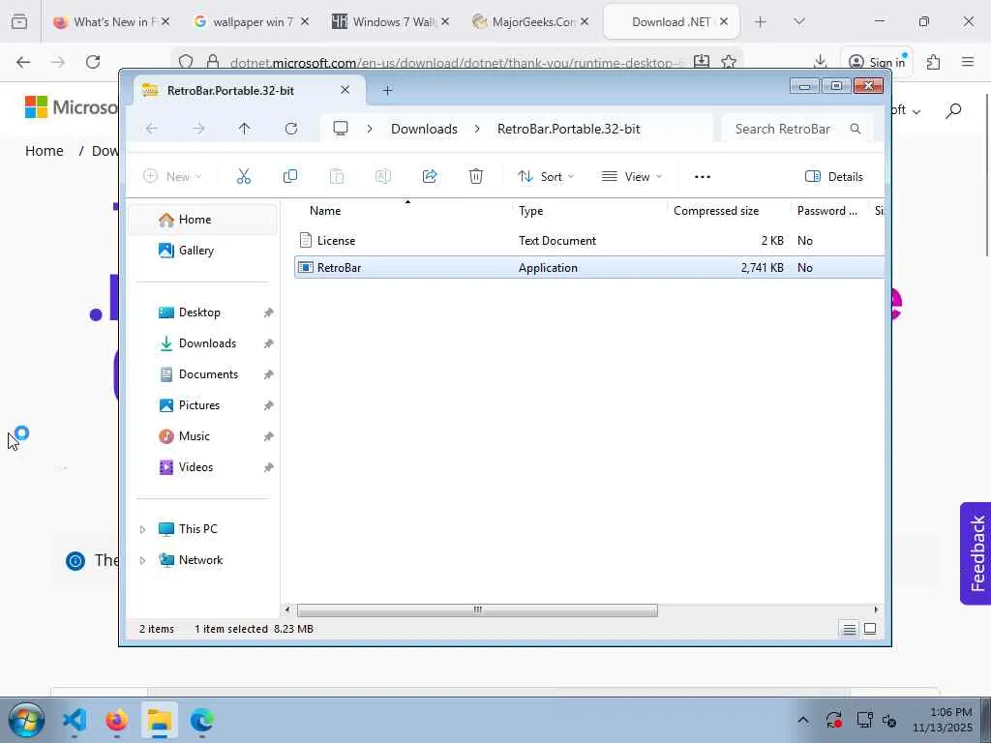
Task: Sort by Compressed size column header
Action: 716,211
